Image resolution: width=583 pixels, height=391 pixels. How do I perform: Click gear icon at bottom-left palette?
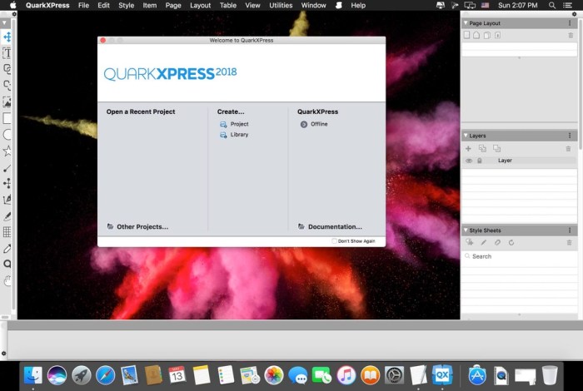point(3,354)
